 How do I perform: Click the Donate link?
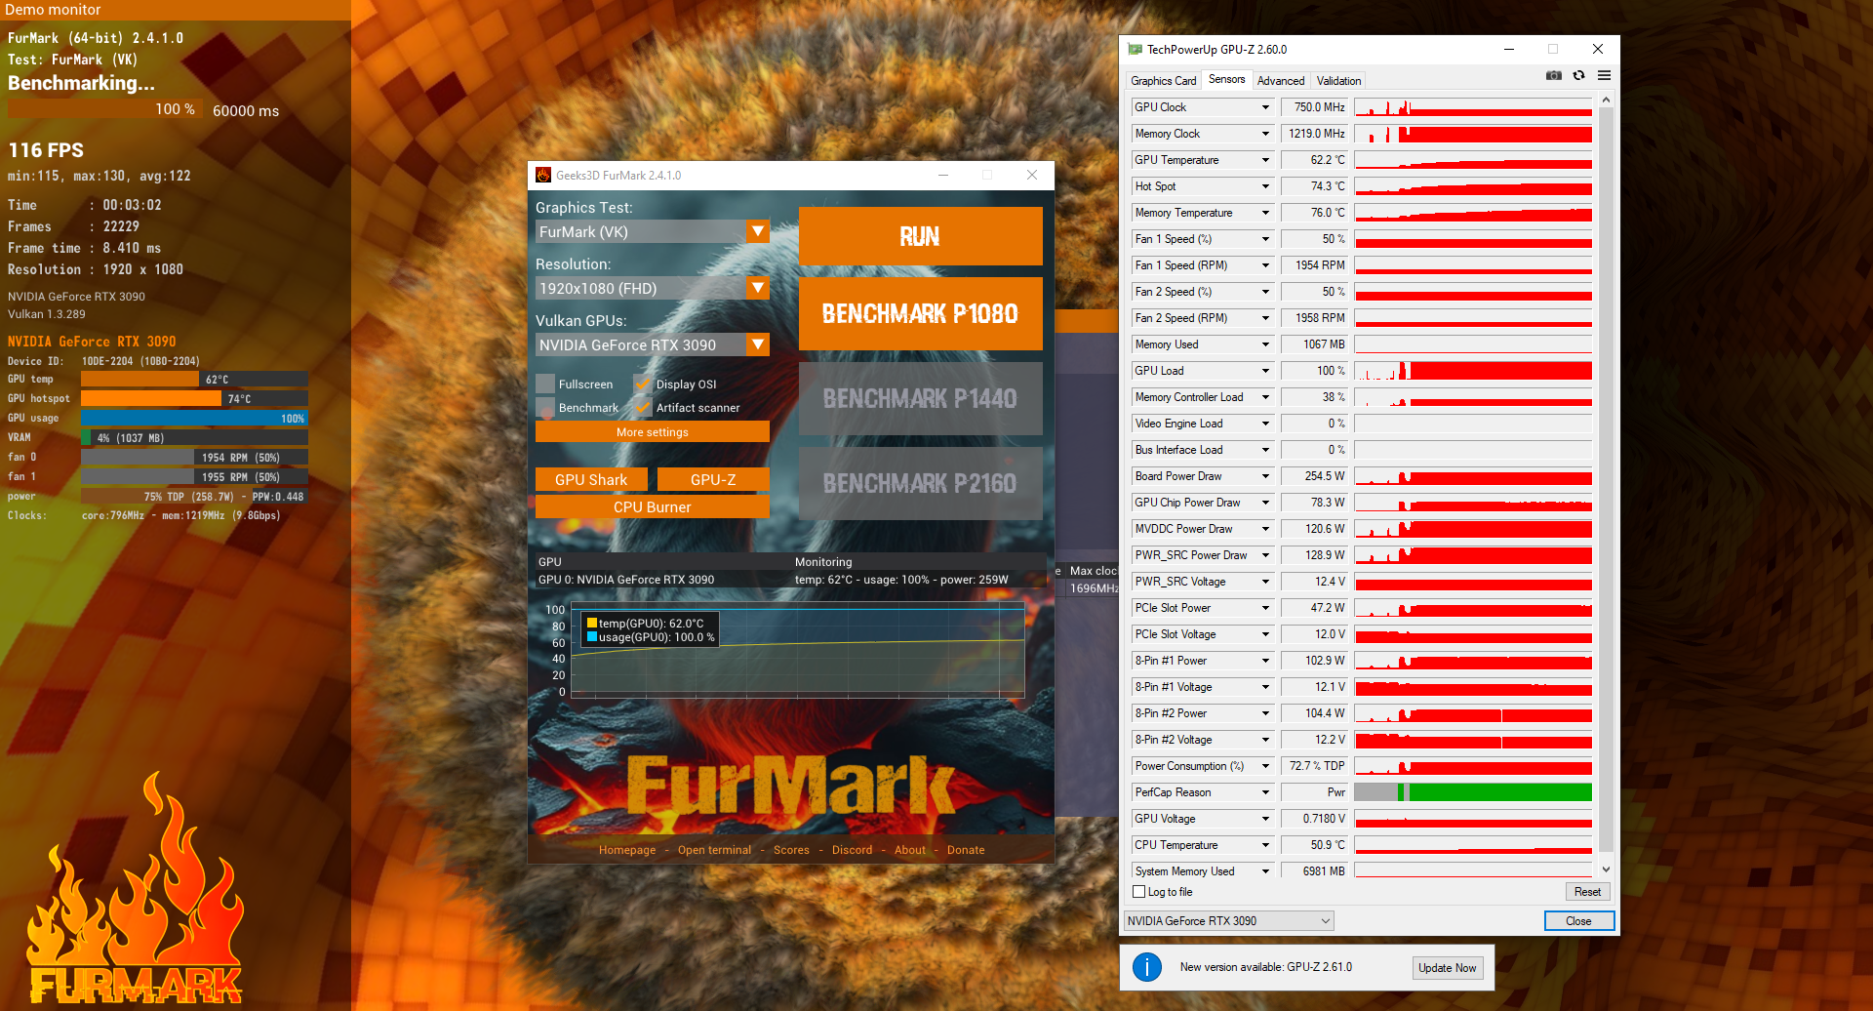click(x=966, y=850)
